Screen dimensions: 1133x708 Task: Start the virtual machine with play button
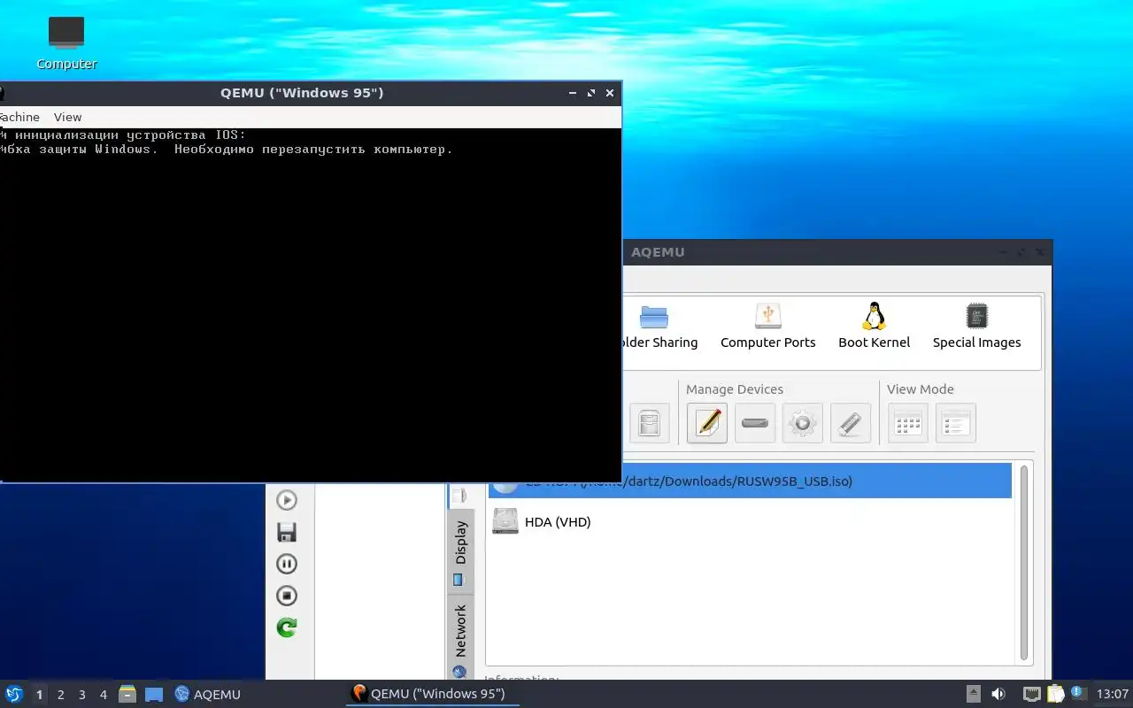pos(287,500)
